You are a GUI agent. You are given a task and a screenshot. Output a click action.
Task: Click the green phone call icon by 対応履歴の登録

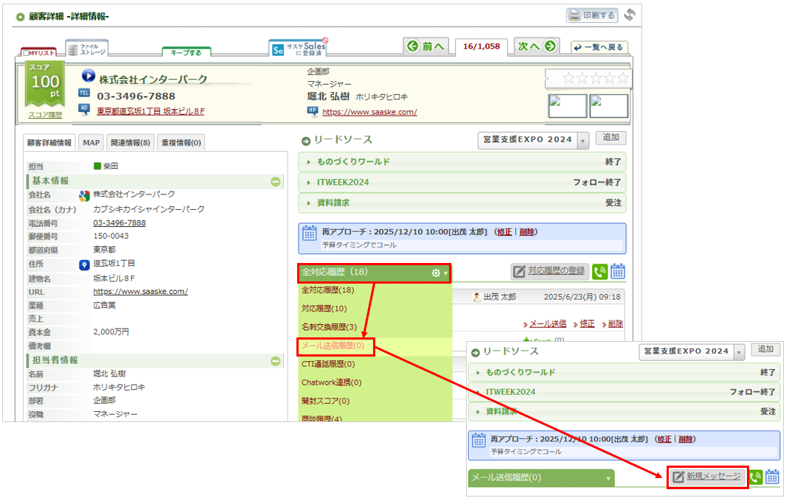click(599, 272)
